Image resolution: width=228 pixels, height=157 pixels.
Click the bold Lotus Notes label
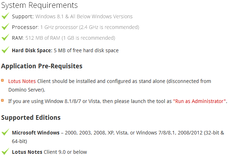pos(27,152)
